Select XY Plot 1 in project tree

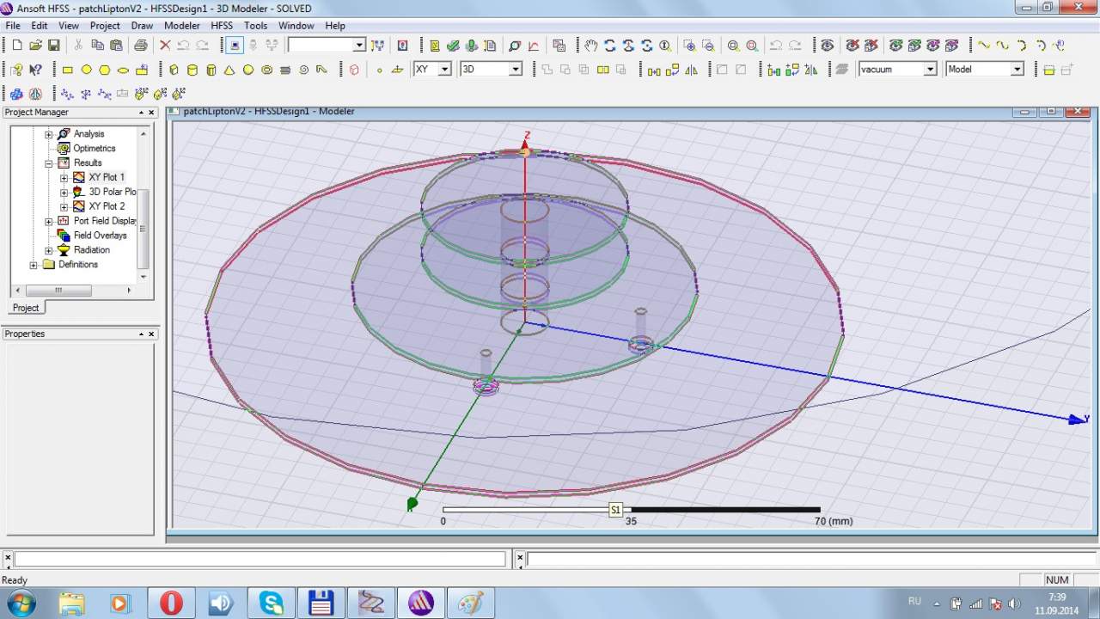point(106,177)
